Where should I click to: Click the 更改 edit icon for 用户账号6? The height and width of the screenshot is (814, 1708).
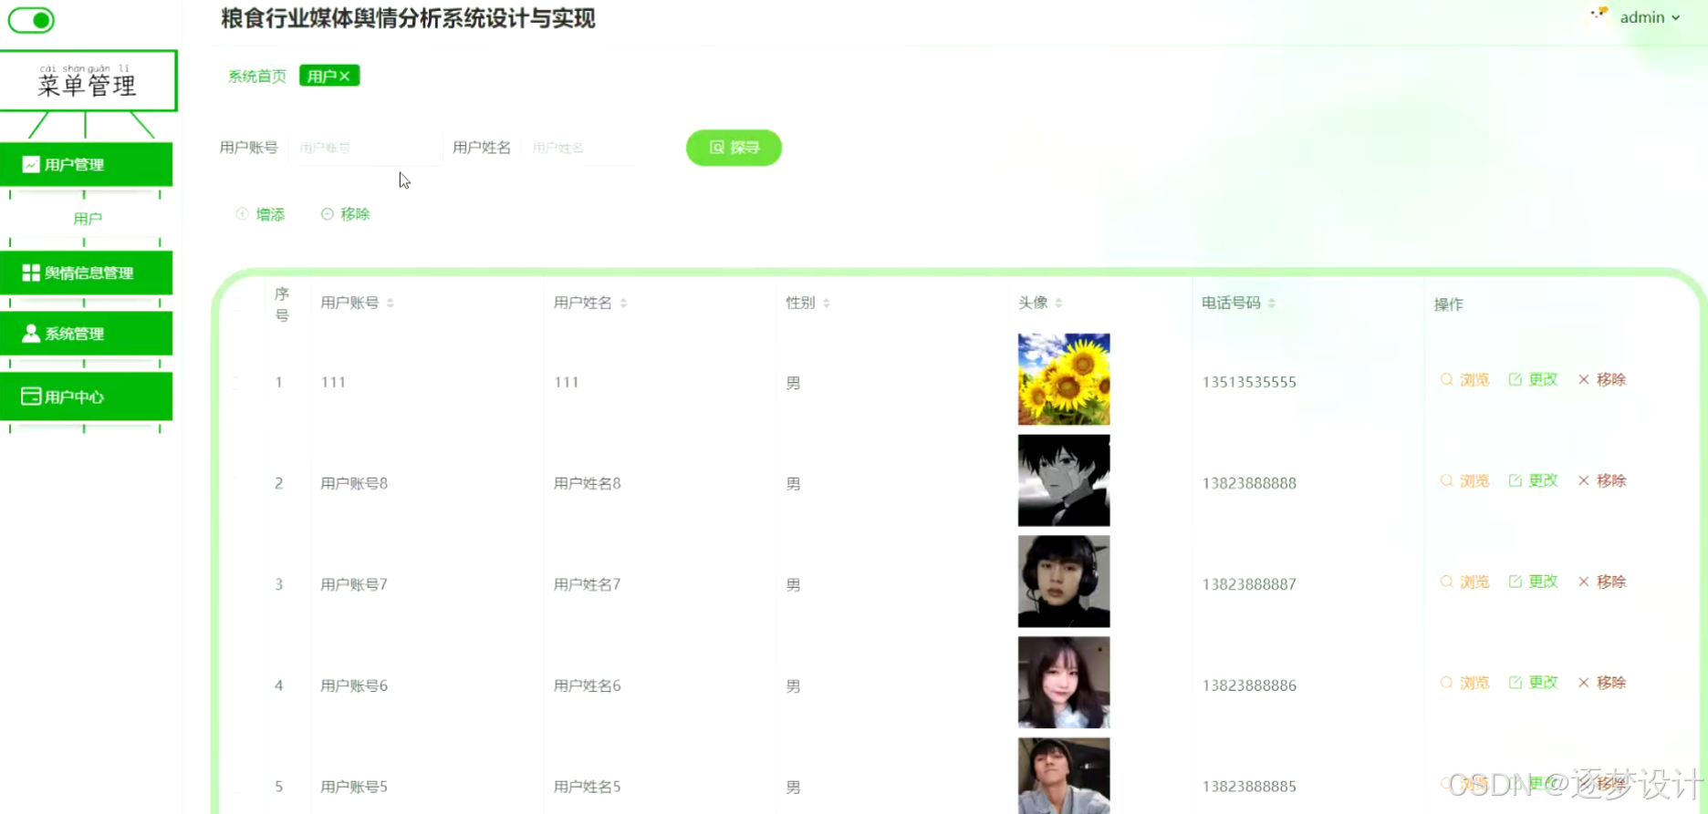point(1515,683)
